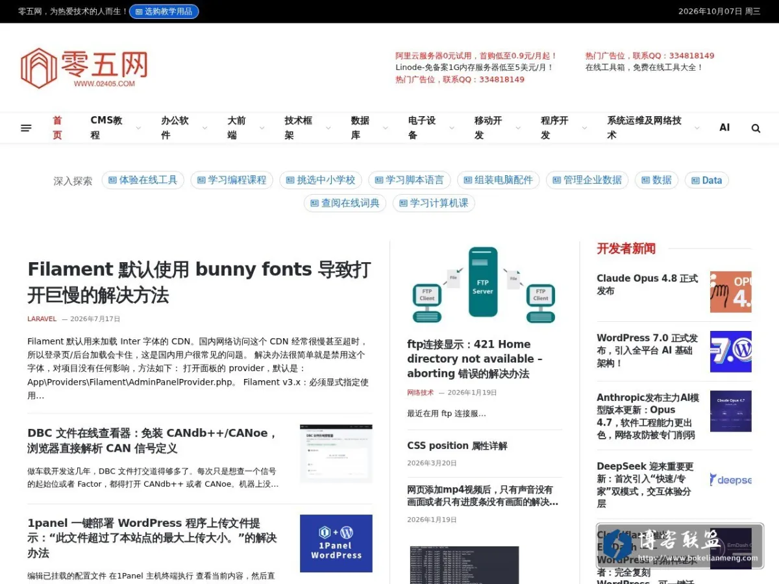Open the 网页添加mp4视频后 article title
Viewport: 779px width, 584px height.
point(483,496)
